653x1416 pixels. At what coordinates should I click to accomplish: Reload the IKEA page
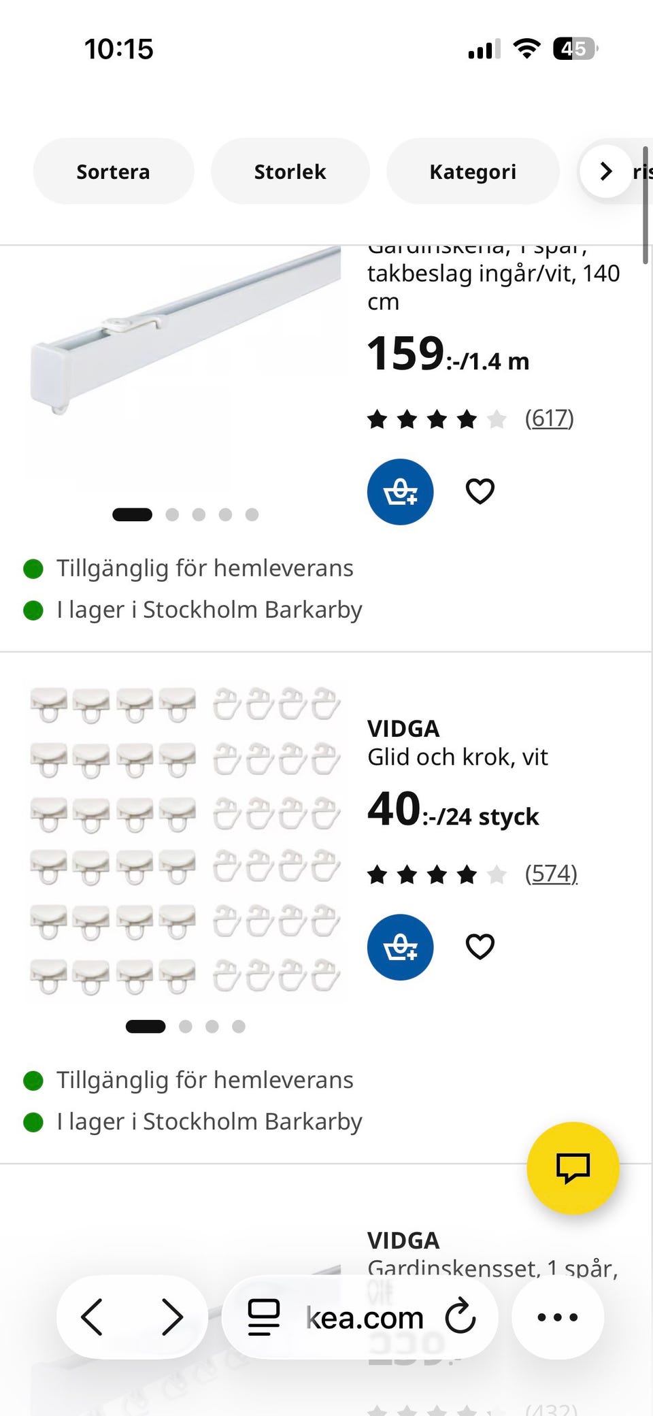click(x=461, y=1317)
